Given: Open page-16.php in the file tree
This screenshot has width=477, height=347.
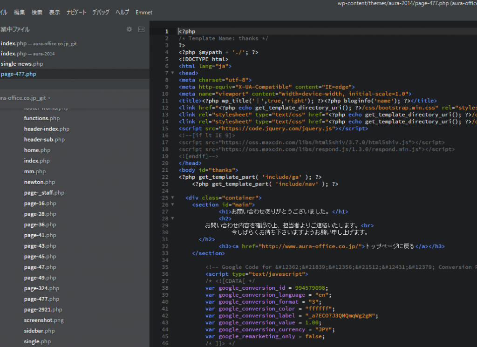Looking at the screenshot, I should [x=40, y=204].
